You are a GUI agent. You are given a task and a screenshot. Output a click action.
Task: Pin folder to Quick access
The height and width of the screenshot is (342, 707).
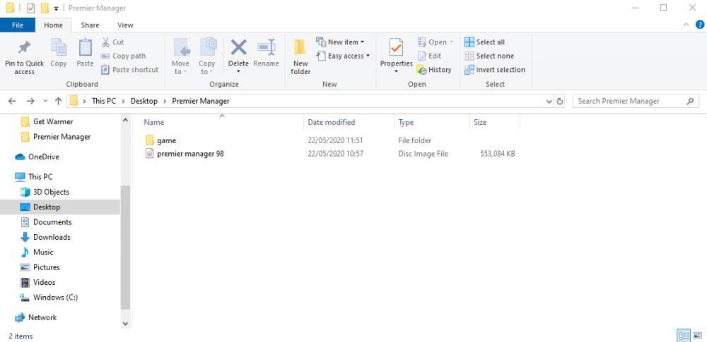click(24, 56)
